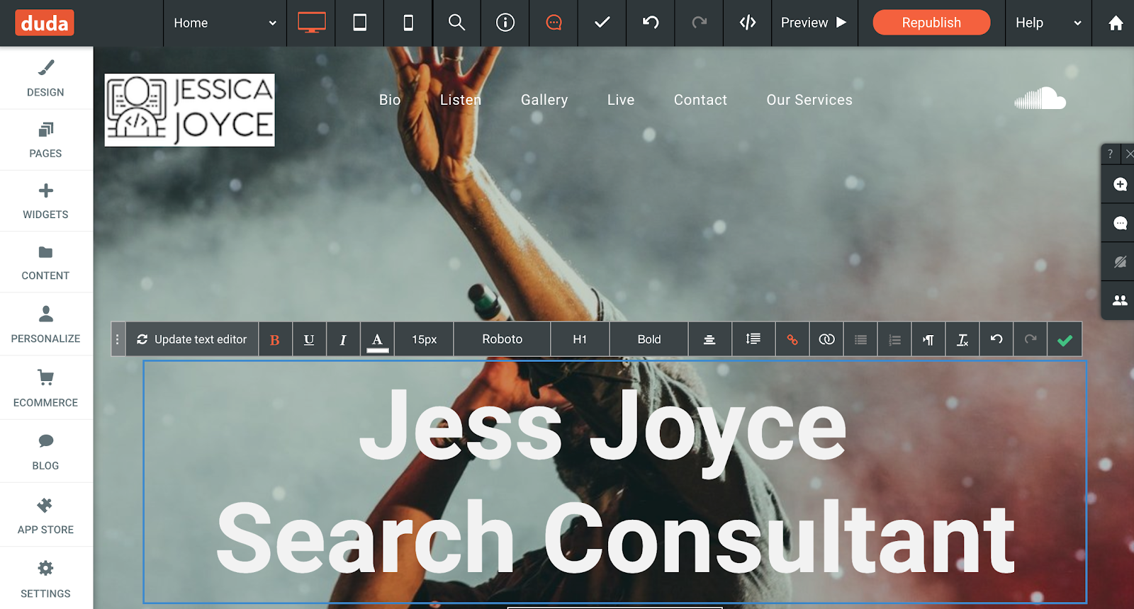
Task: Click the SoundCloud icon in header
Action: click(1040, 98)
